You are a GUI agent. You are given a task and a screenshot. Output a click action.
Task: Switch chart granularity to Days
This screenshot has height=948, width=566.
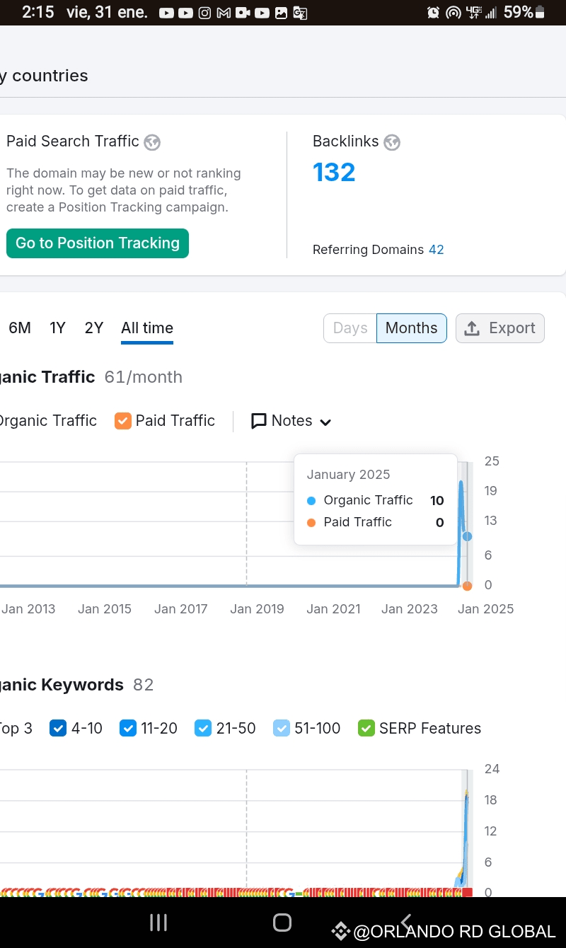click(350, 328)
